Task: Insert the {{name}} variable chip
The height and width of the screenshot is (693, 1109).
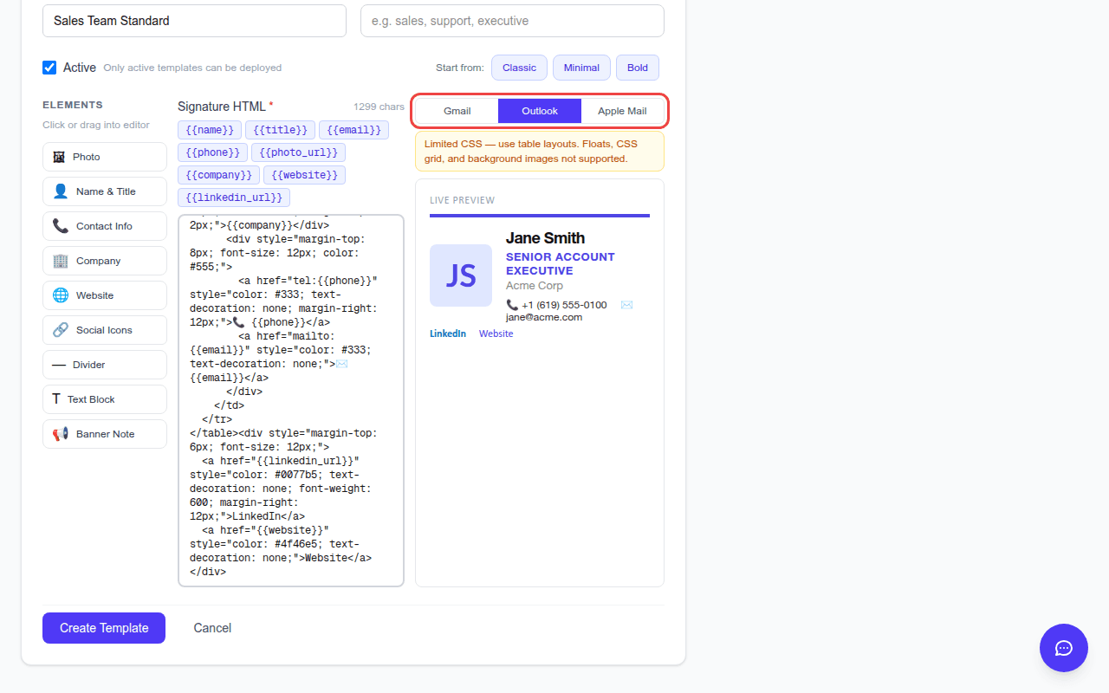Action: (x=210, y=130)
